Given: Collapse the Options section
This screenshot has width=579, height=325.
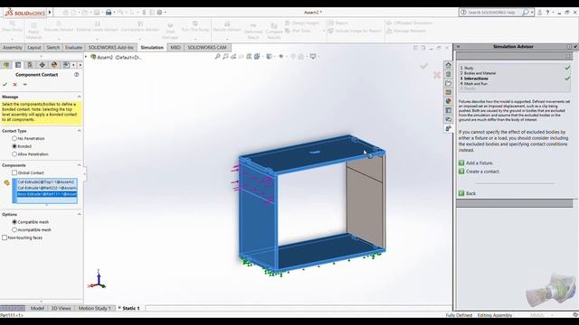Looking at the screenshot, I should pyautogui.click(x=79, y=214).
